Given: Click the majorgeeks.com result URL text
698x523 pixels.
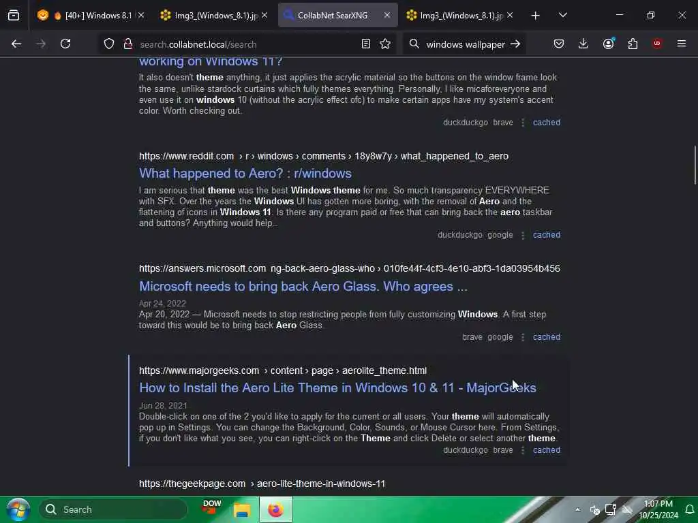Looking at the screenshot, I should [283, 370].
